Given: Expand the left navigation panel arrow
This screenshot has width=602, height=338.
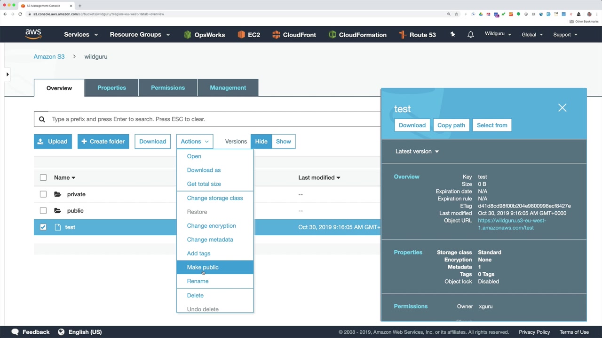Looking at the screenshot, I should (x=8, y=74).
